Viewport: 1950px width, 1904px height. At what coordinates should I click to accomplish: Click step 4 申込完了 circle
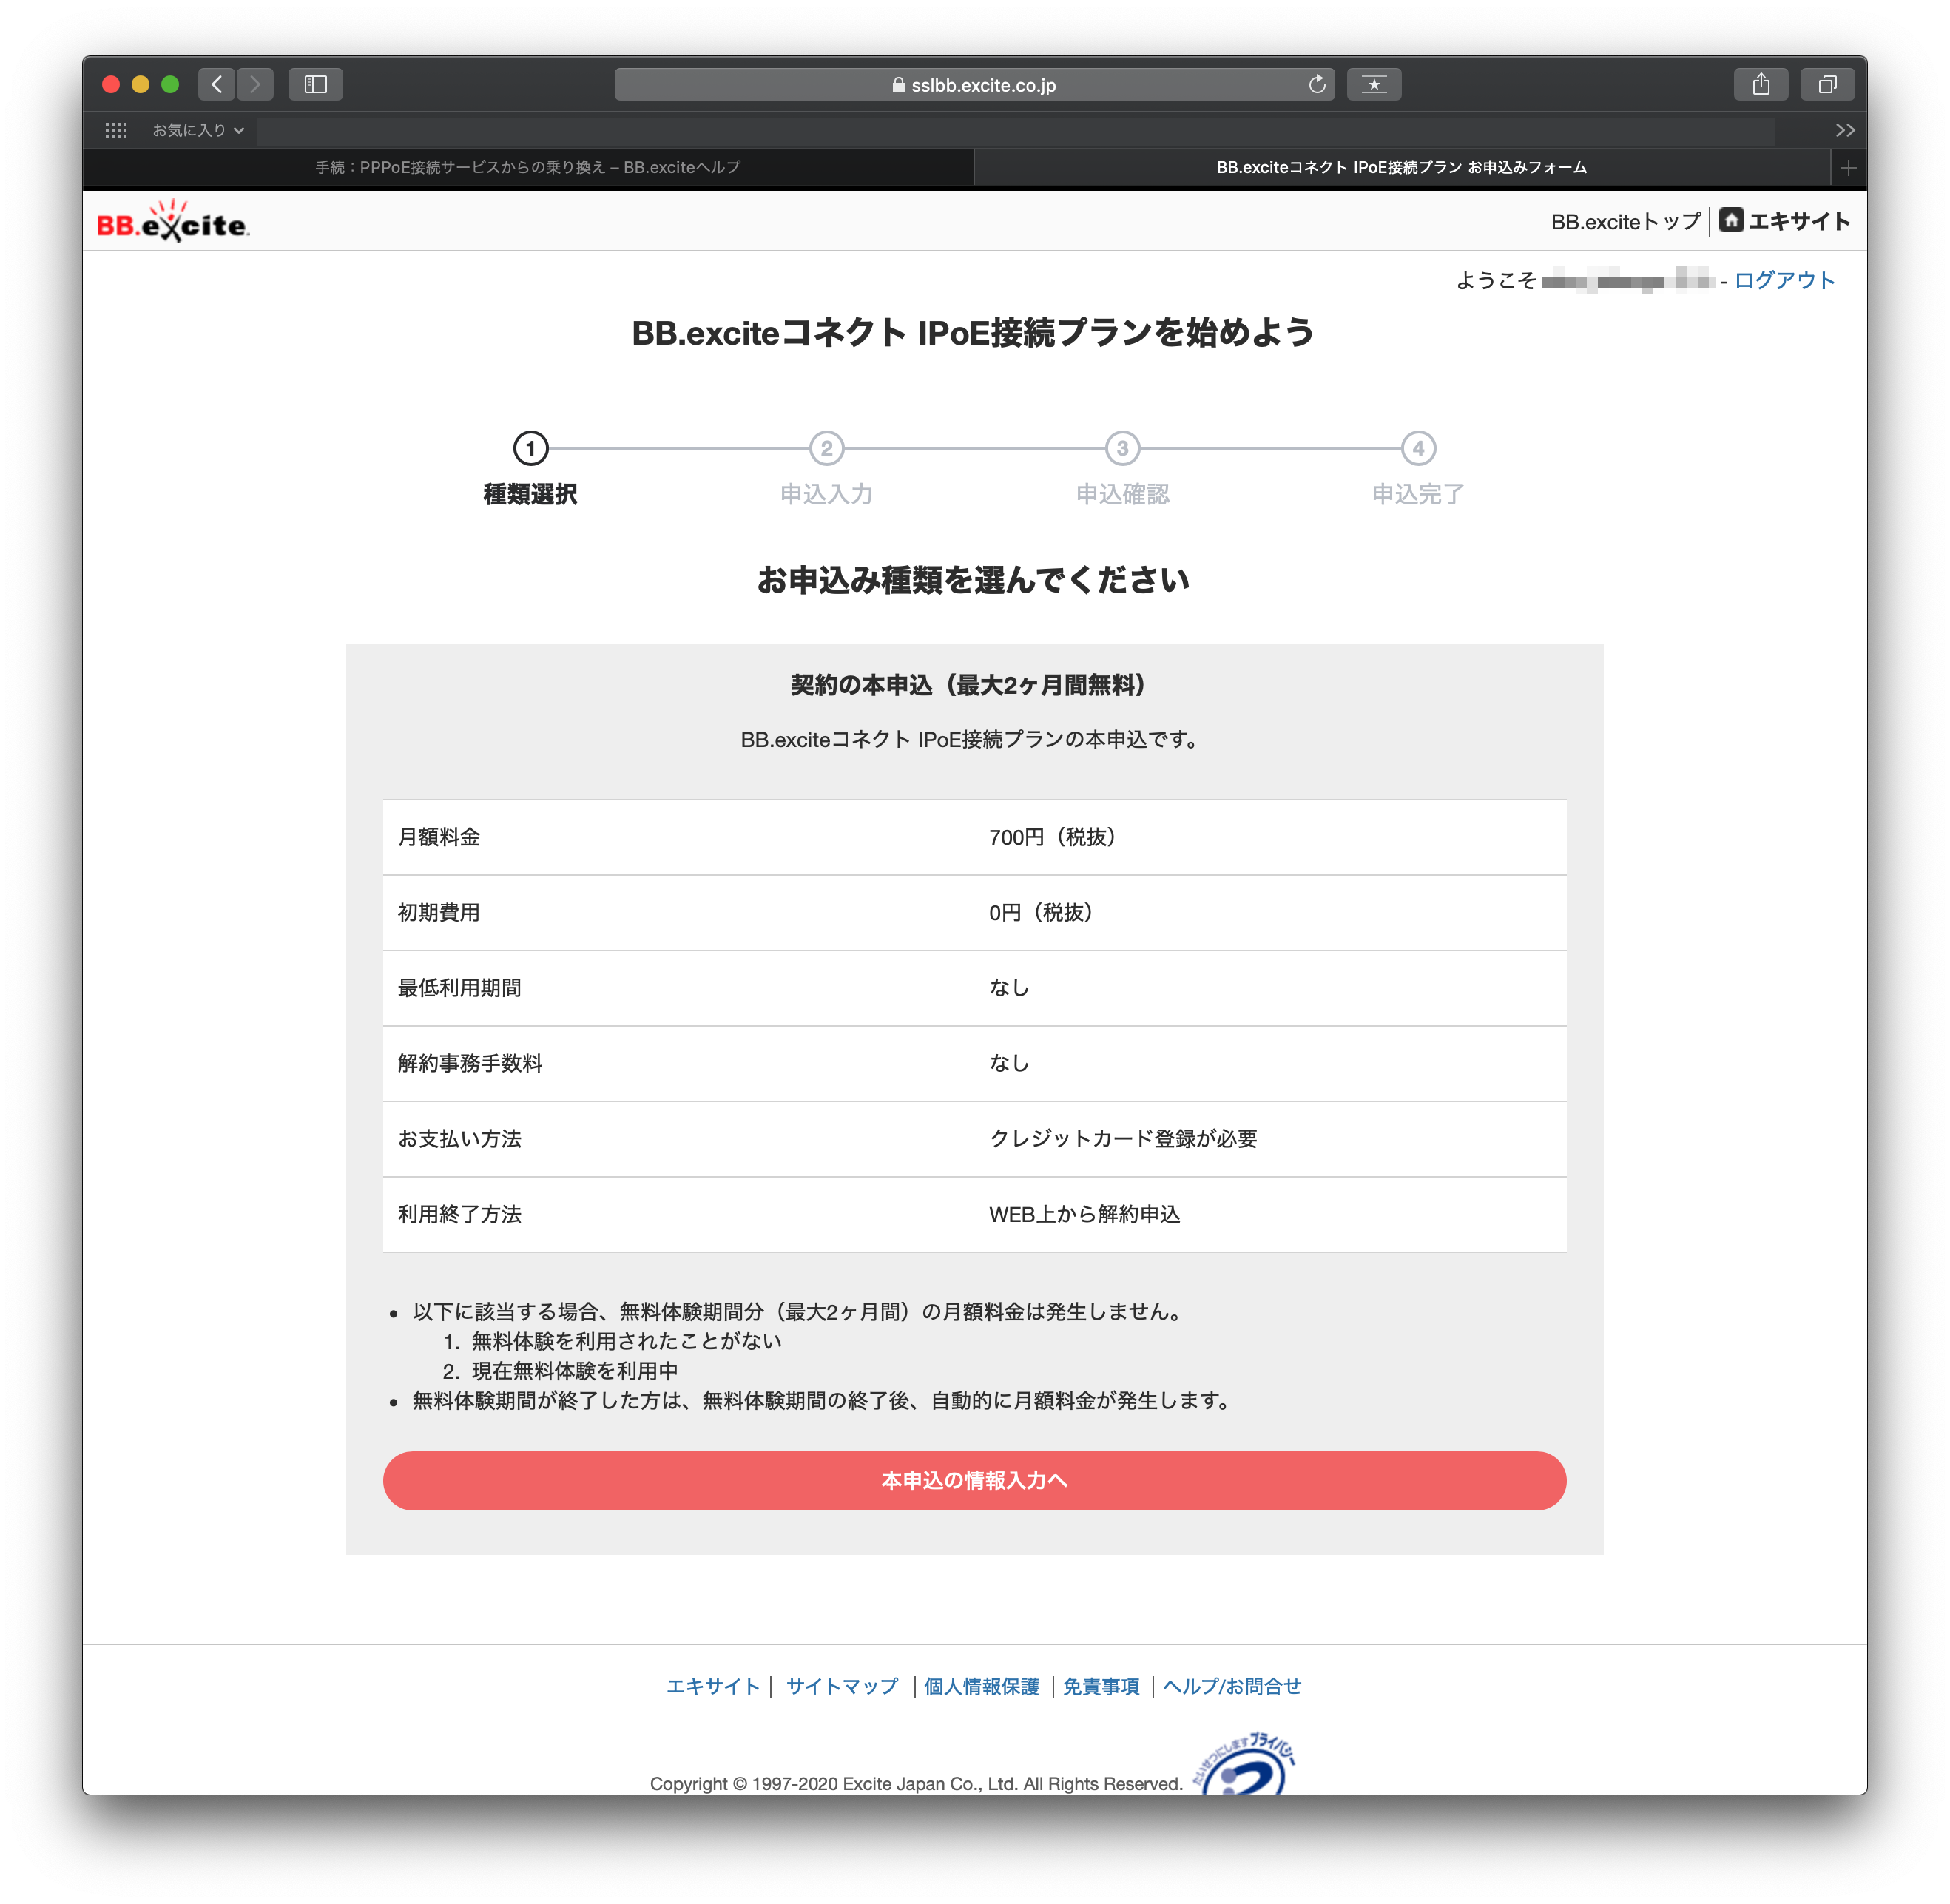[x=1418, y=448]
